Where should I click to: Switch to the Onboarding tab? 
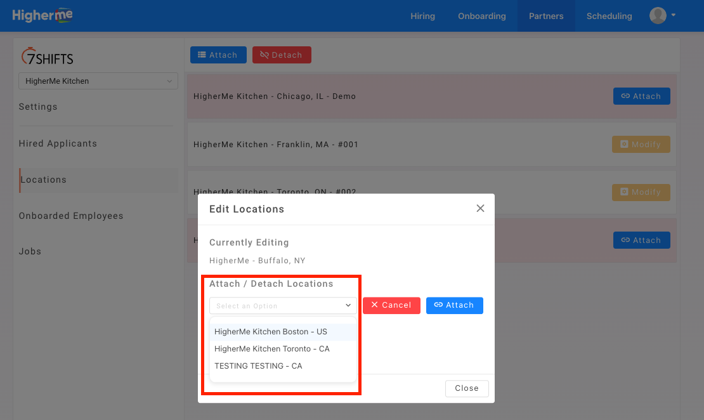(482, 16)
